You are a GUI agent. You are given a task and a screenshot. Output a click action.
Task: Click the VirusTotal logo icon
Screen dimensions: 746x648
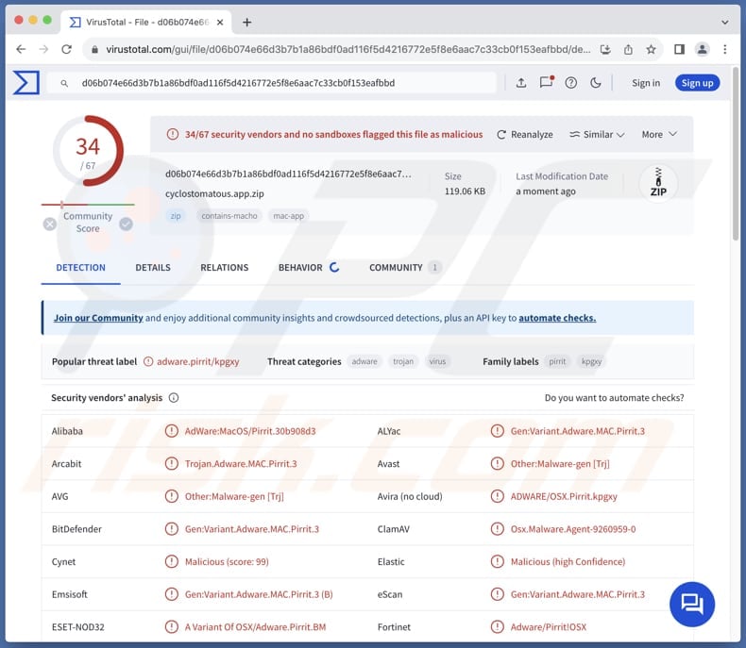coord(25,82)
